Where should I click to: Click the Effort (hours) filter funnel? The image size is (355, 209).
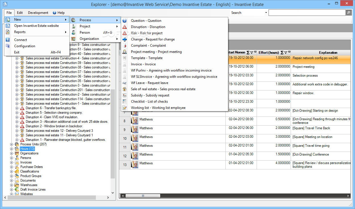(286, 53)
